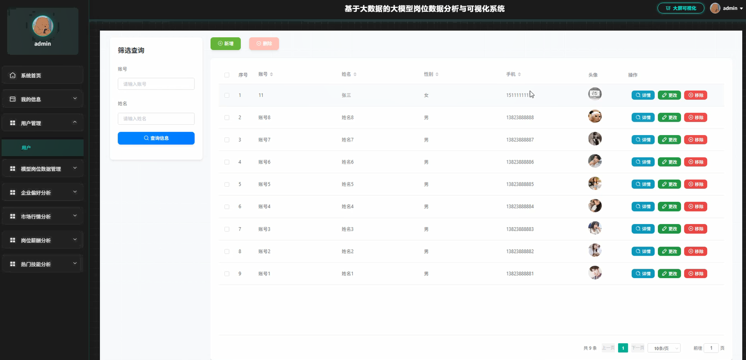Click the pink 删除 button
746x360 pixels.
point(264,43)
